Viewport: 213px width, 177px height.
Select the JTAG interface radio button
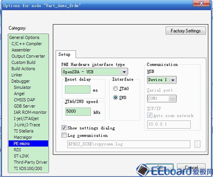click(x=115, y=89)
